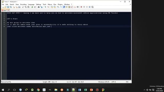The image size is (164, 92).
Task: Click the Stop Recording macro icon
Action: click(84, 7)
